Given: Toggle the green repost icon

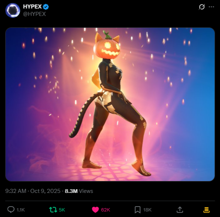Looking at the screenshot, I should tap(53, 210).
